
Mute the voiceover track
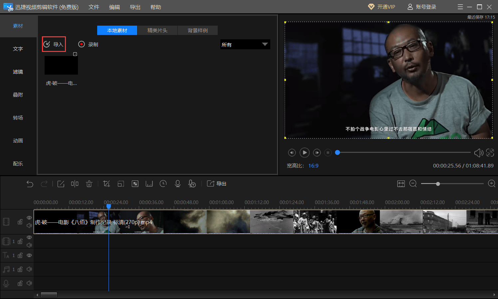pos(29,283)
